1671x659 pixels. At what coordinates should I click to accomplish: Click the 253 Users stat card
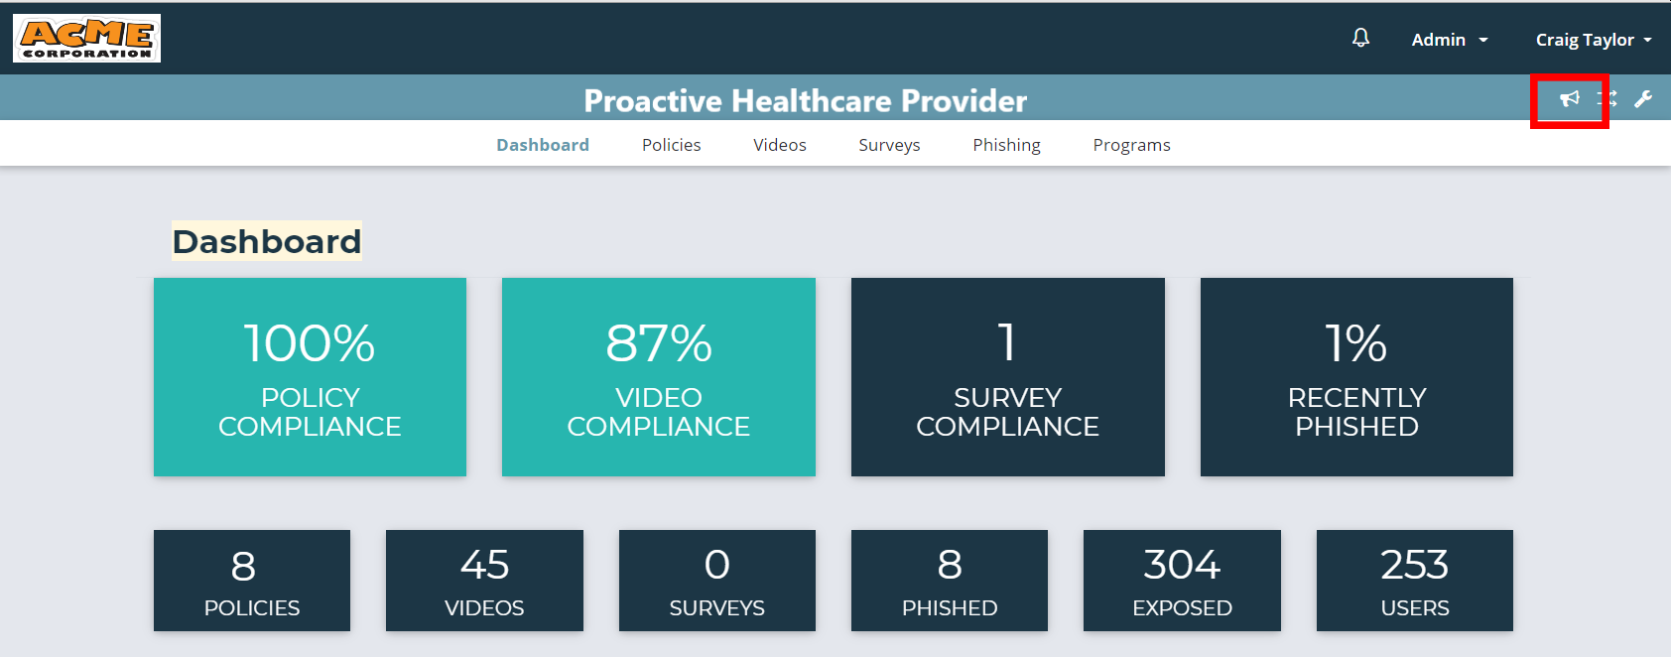1414,581
